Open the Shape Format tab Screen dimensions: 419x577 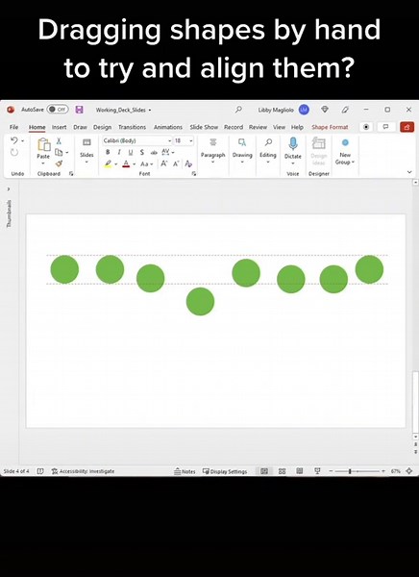(330, 127)
